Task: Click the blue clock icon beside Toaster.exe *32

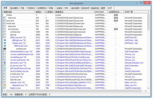Action: (5, 43)
